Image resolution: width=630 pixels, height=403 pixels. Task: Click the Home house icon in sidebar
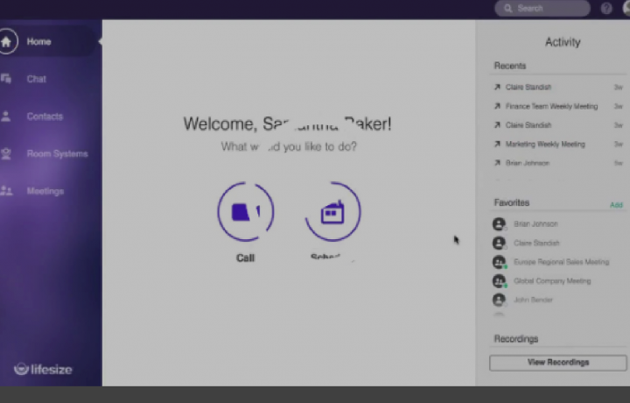click(x=6, y=41)
